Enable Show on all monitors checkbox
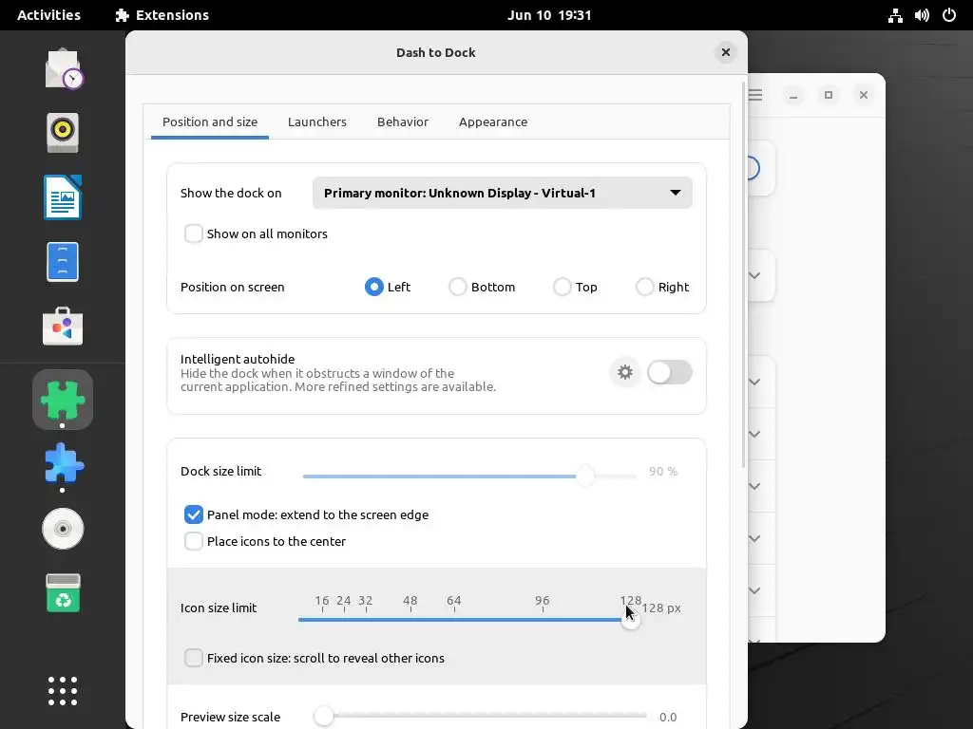This screenshot has width=973, height=729. (194, 234)
